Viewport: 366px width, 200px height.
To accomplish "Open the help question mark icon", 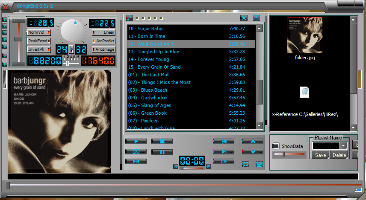I will [x=256, y=18].
